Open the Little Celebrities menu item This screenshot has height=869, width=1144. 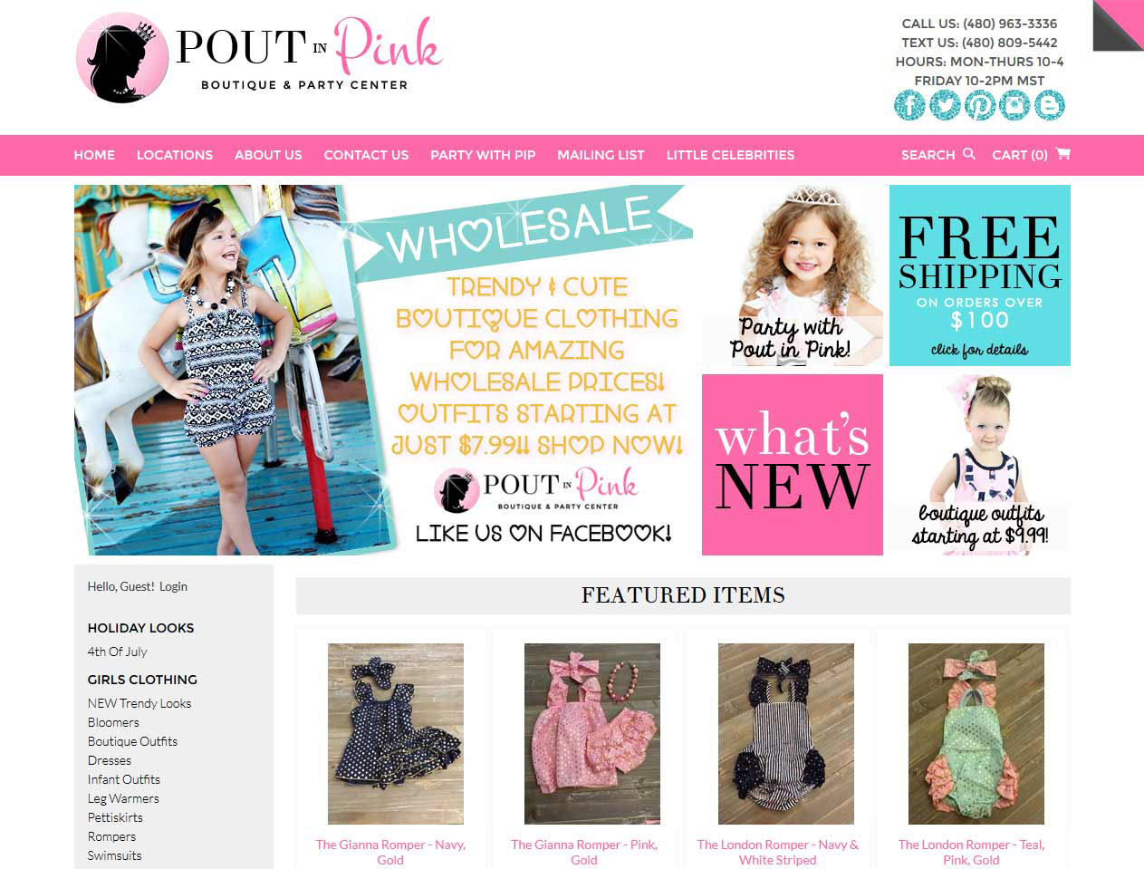point(730,155)
